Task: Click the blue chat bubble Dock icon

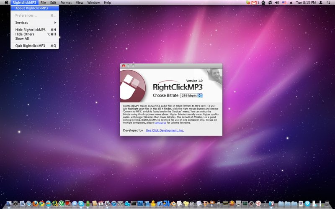Action: (x=307, y=204)
